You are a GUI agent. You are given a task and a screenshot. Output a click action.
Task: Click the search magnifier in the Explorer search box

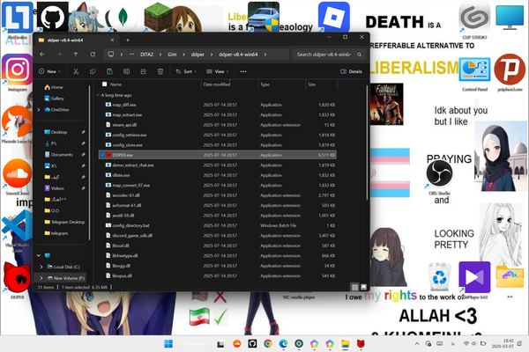pyautogui.click(x=360, y=55)
